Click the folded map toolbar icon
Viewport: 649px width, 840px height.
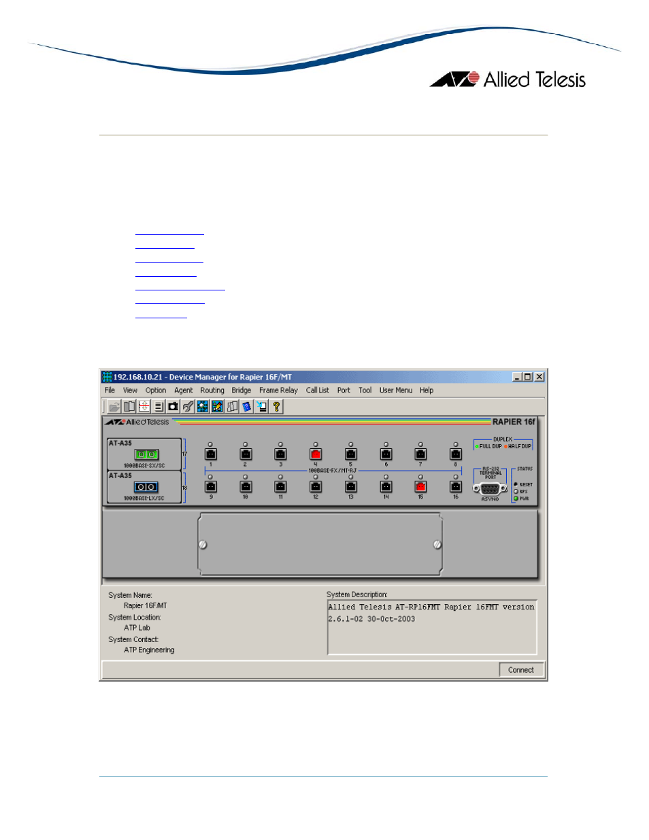(x=233, y=407)
